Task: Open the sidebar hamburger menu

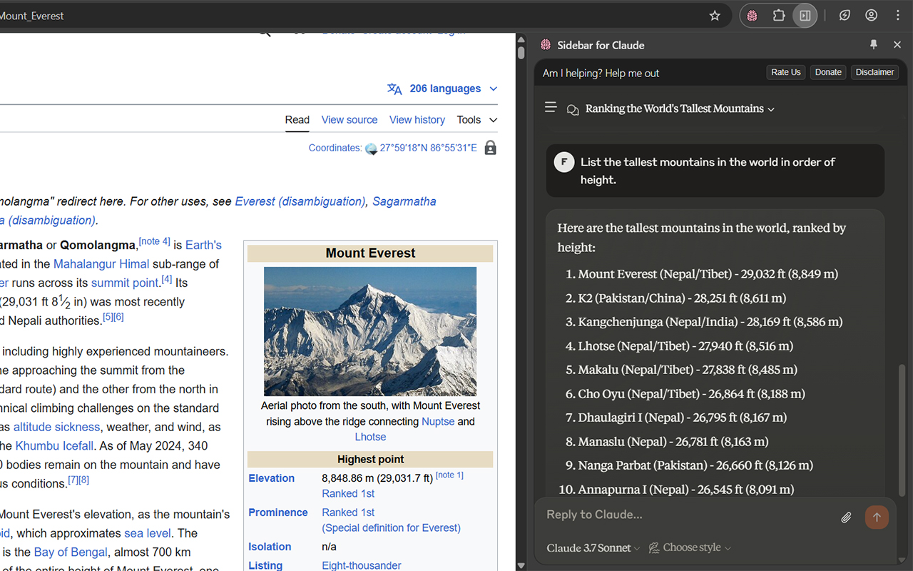Action: (551, 108)
